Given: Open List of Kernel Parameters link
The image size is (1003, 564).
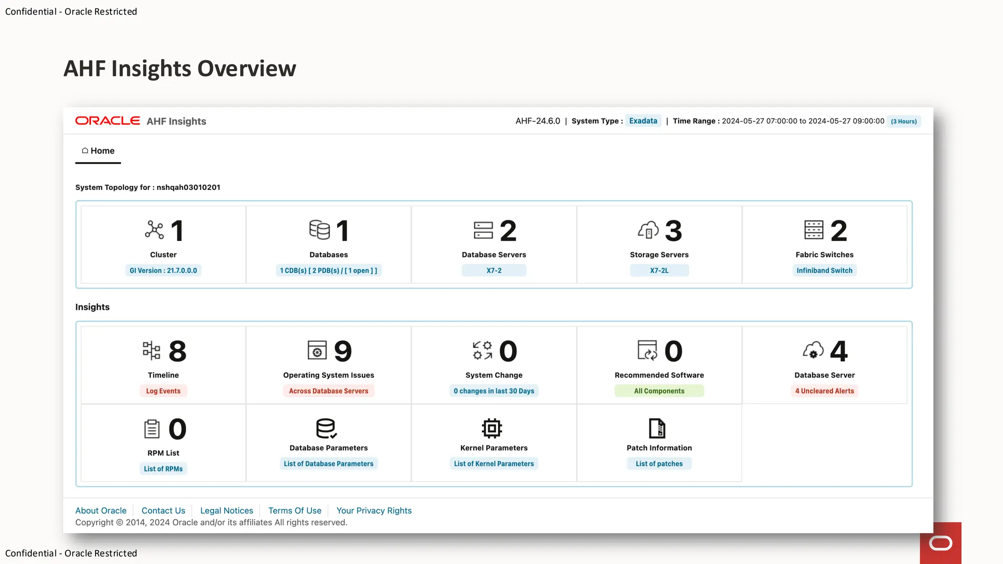Looking at the screenshot, I should pos(494,464).
